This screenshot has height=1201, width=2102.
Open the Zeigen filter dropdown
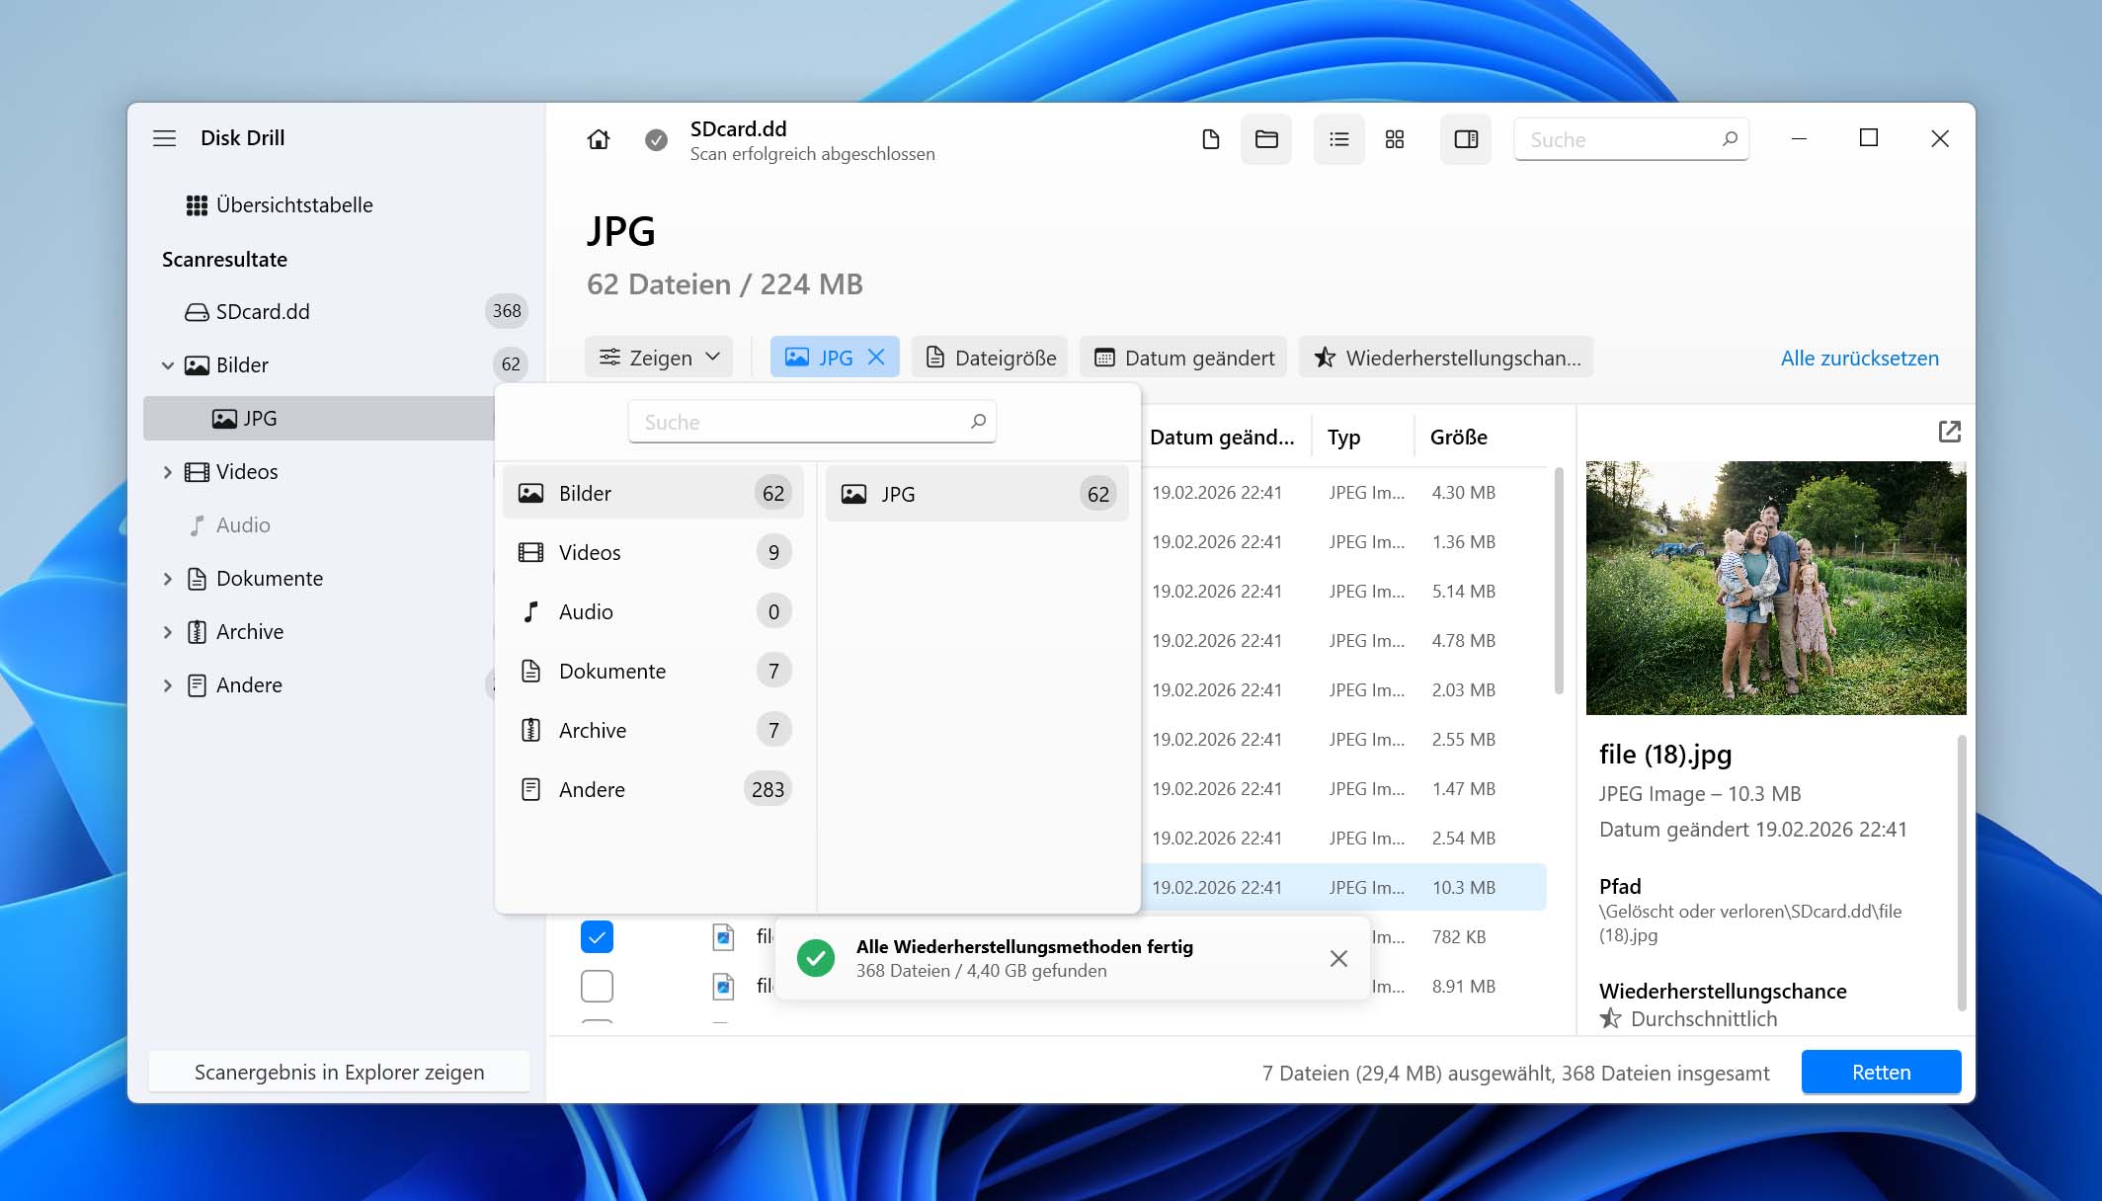659,358
